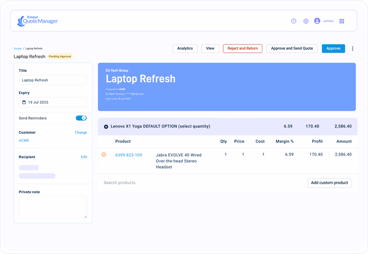Select the Lenovo X1 Yoga default option radio
Image resolution: width=368 pixels, height=254 pixels.
[106, 126]
